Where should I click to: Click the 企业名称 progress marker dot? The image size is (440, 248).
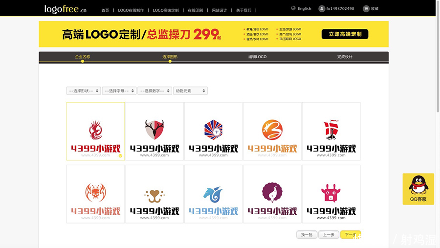(x=83, y=61)
